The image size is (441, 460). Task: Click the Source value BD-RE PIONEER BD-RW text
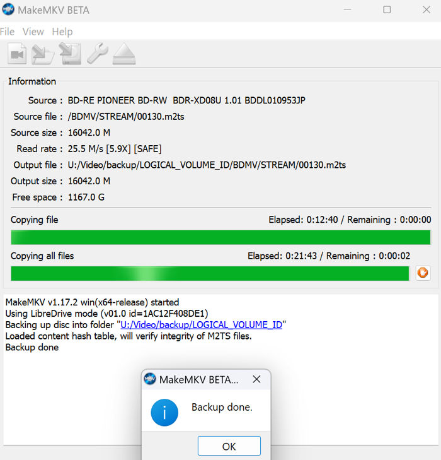186,100
